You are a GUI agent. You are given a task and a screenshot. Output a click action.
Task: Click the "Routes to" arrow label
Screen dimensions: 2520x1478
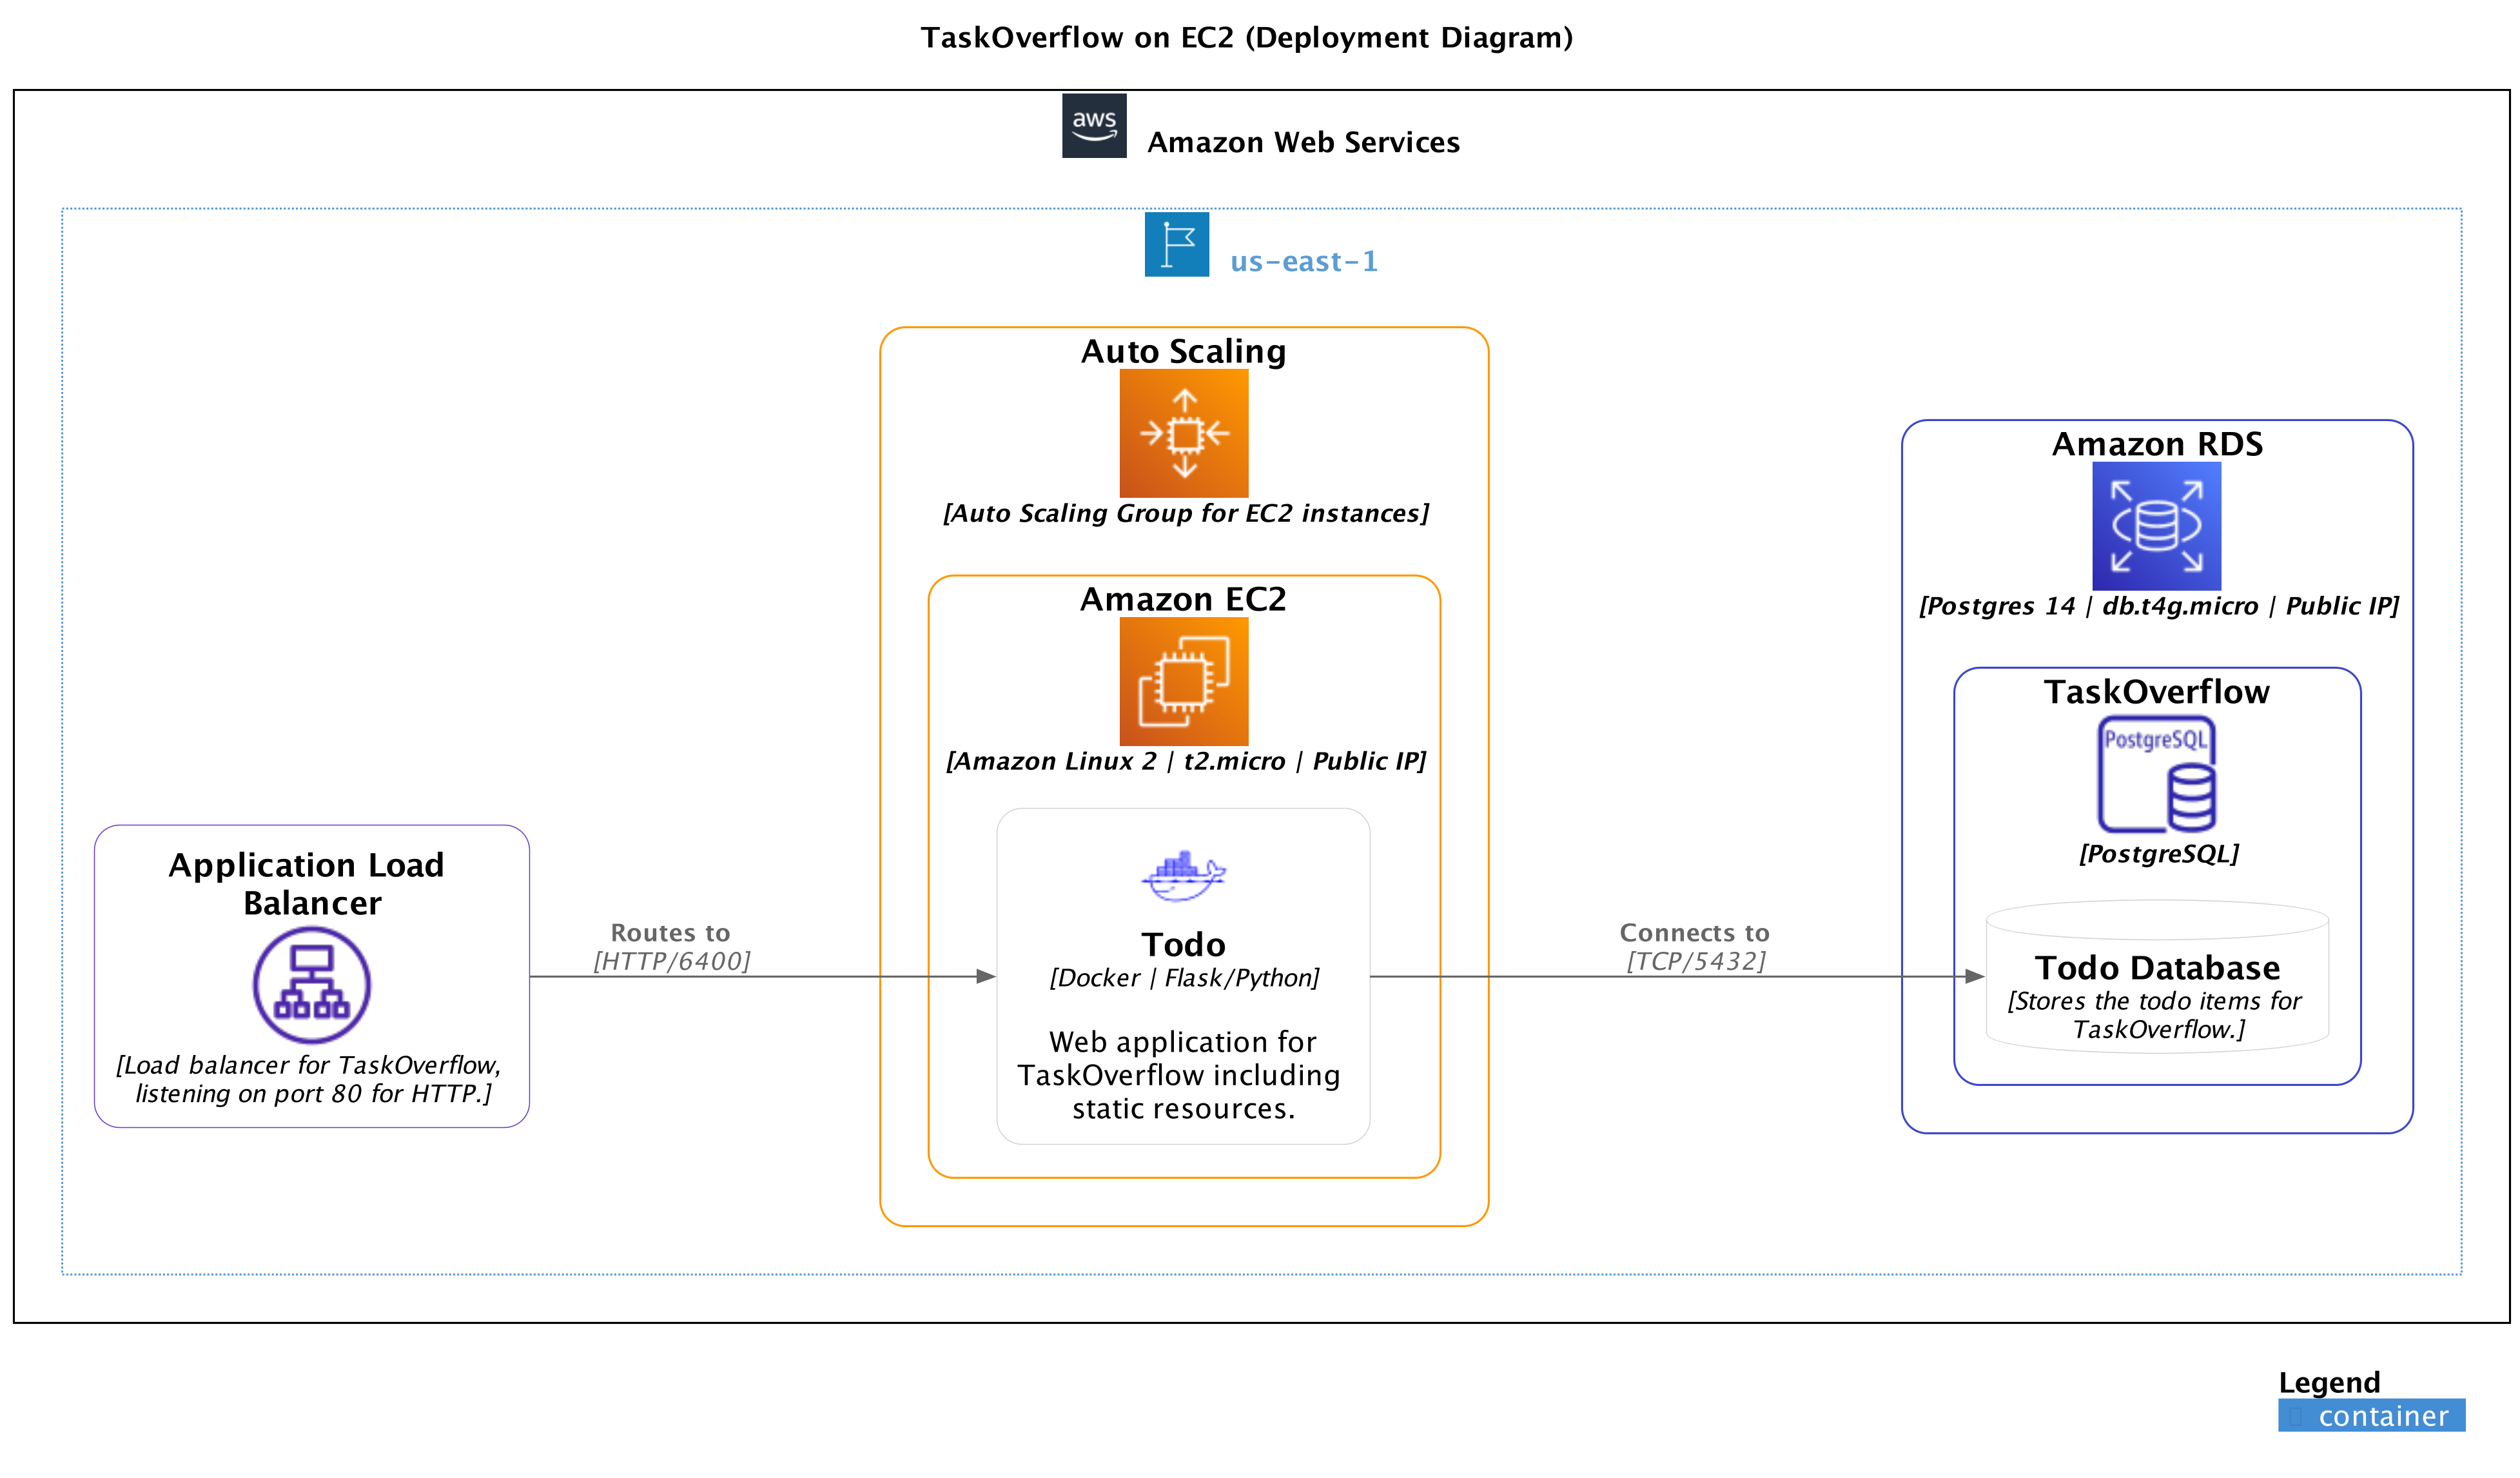(671, 933)
